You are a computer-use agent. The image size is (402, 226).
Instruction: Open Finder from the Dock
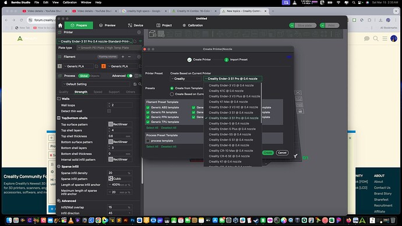click(9, 220)
